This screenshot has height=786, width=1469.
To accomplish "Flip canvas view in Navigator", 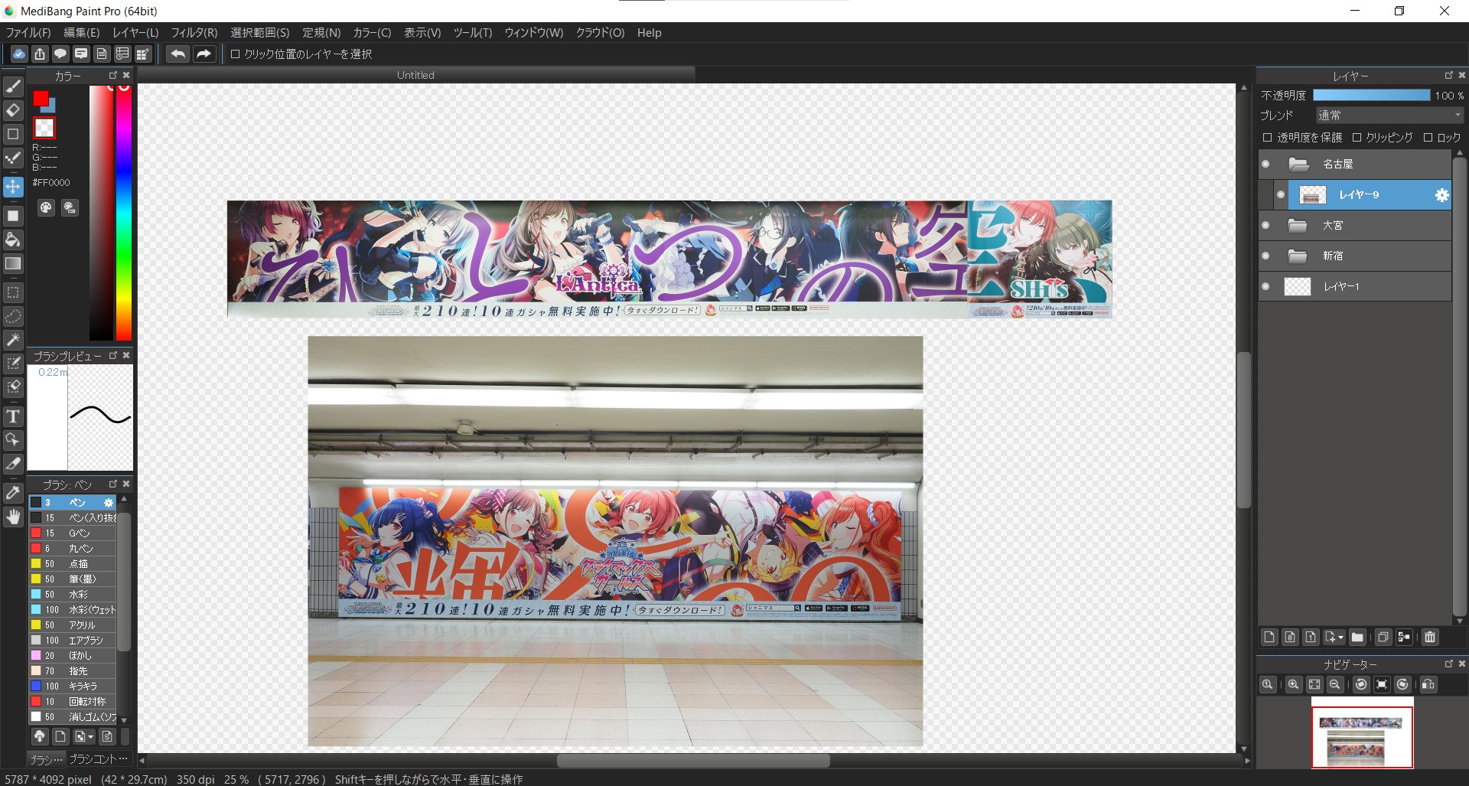I will 1428,685.
